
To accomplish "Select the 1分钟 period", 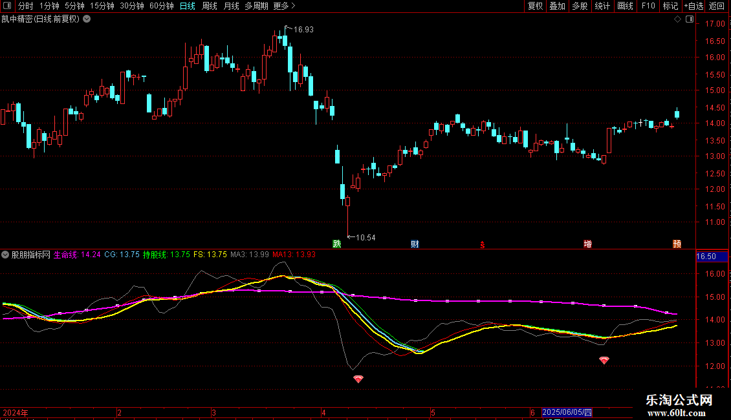I will pos(49,6).
